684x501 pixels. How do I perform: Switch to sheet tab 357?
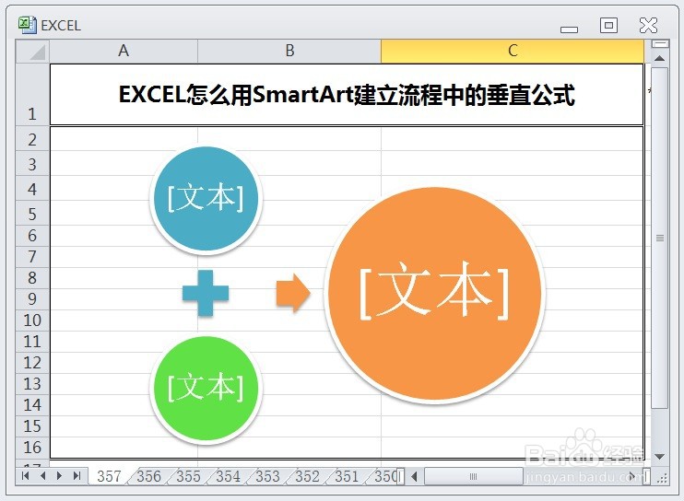point(109,476)
